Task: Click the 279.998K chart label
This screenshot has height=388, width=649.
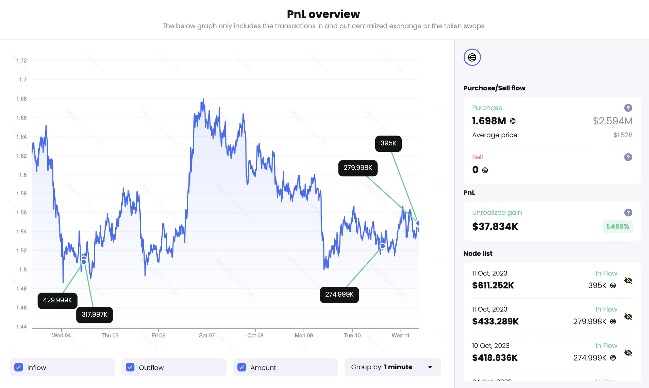Action: click(357, 168)
